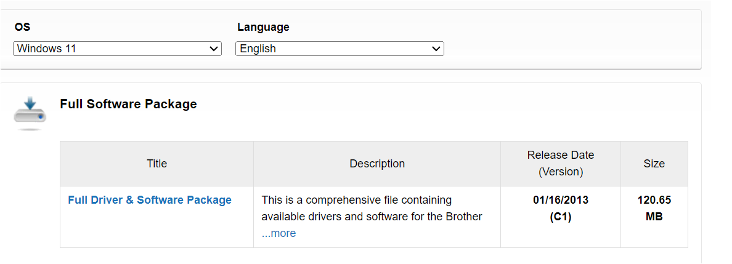Click the Language label above the selector
The height and width of the screenshot is (264, 732).
[x=263, y=27]
